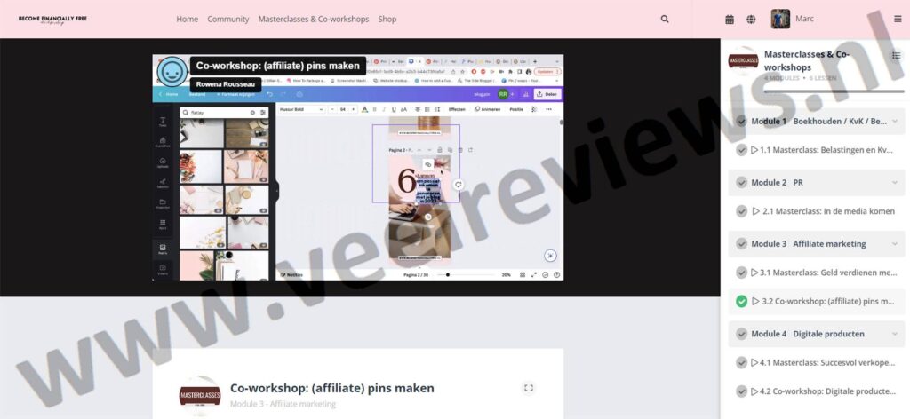Toggle the Module 3 completion check circle

(x=741, y=244)
